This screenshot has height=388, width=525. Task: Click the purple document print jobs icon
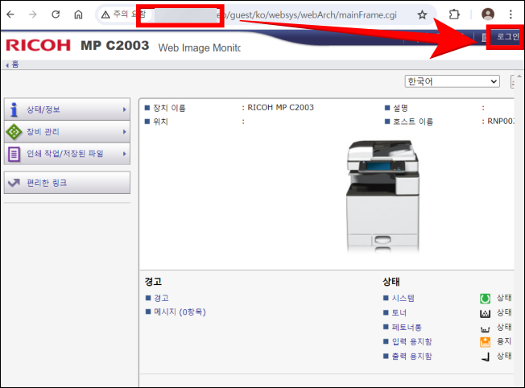point(14,155)
